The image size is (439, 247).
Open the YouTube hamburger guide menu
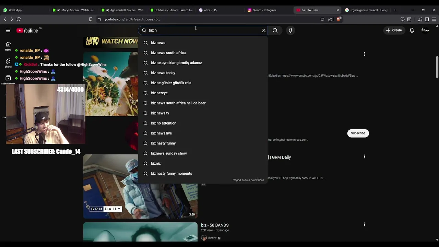8,31
